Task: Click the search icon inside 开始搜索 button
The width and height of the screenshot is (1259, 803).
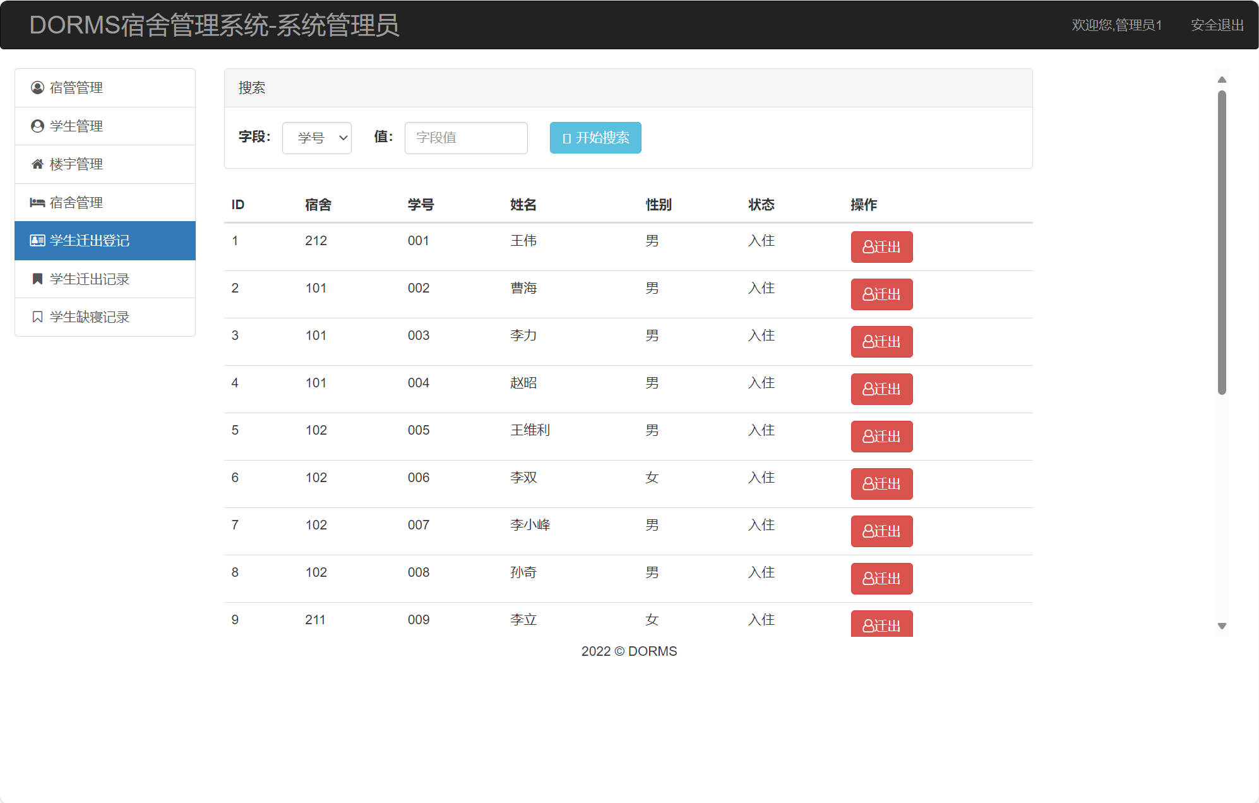Action: 565,138
